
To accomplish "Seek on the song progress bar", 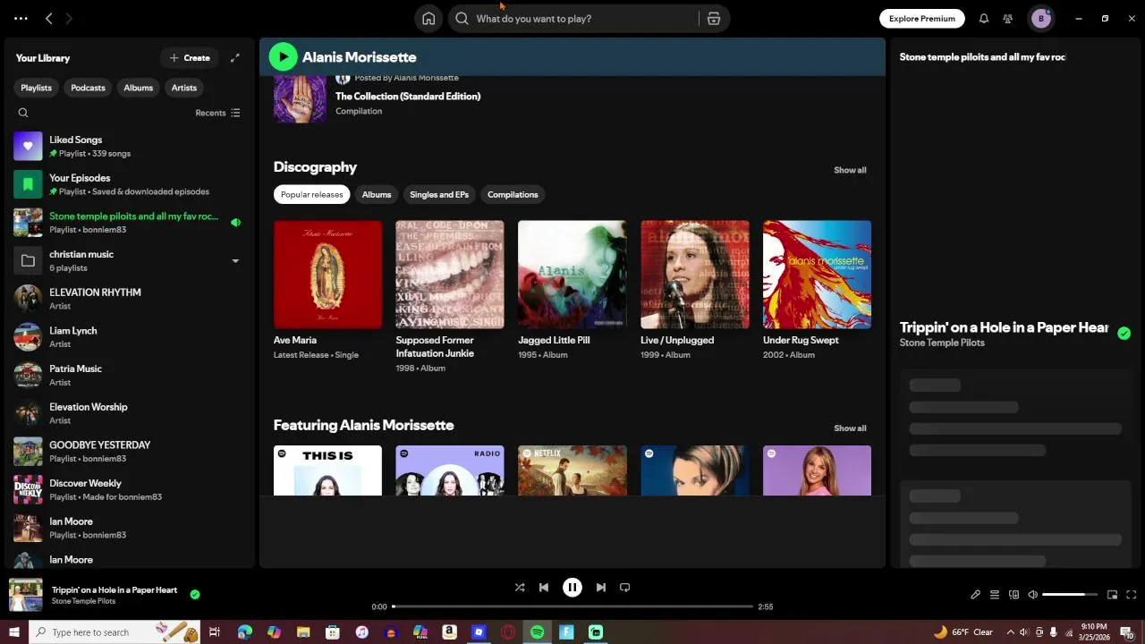I will (572, 606).
